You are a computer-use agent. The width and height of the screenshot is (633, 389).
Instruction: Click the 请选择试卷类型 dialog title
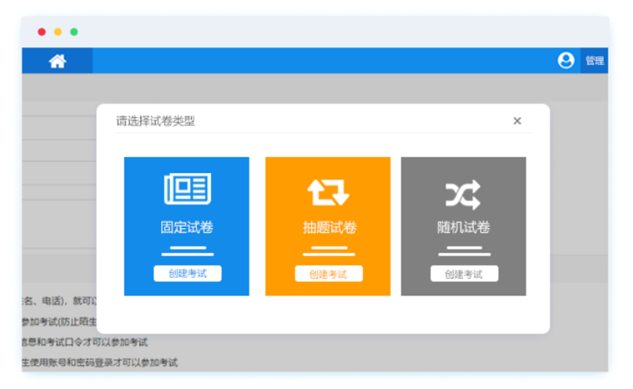(156, 121)
